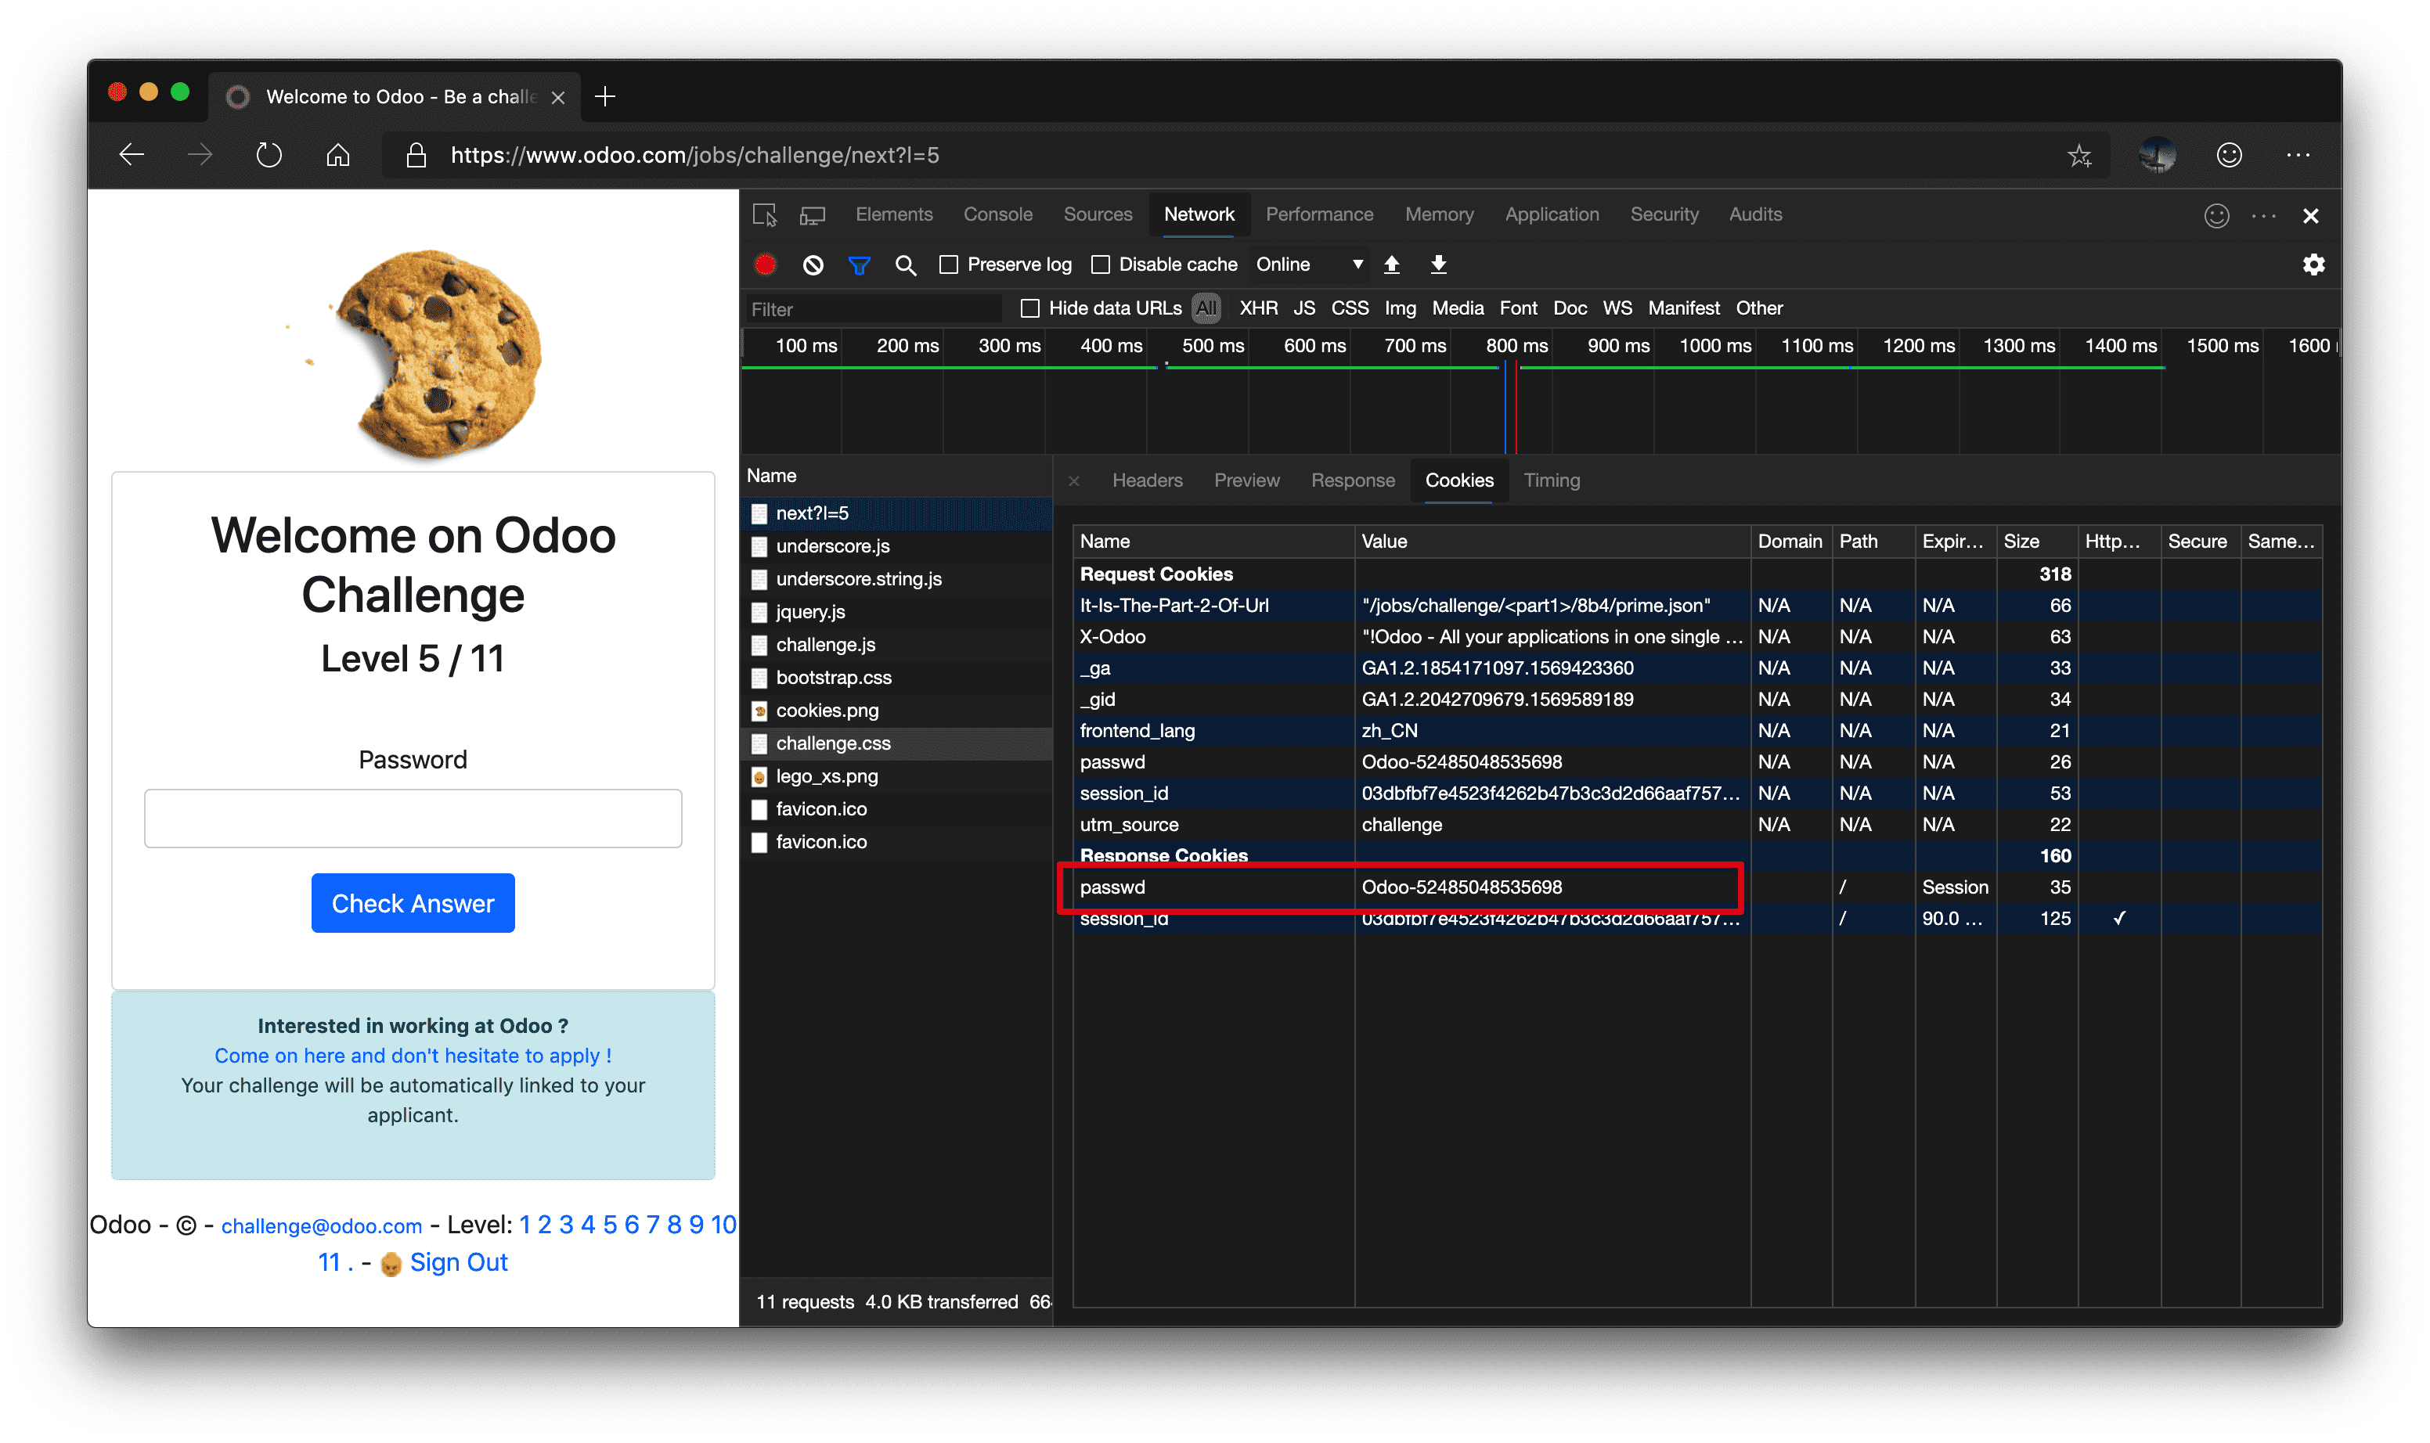Viewport: 2430px width, 1443px height.
Task: Enable the Preserve log checkbox
Action: point(949,264)
